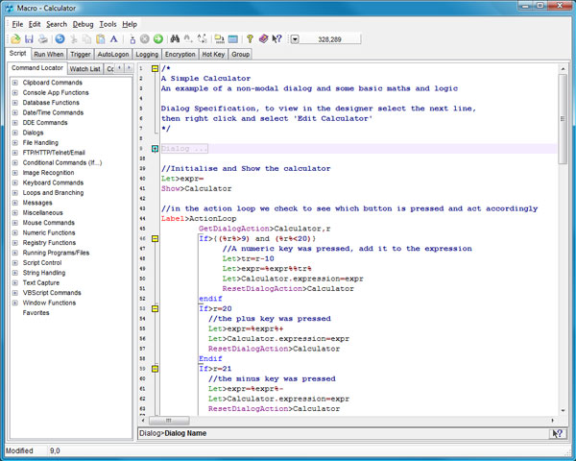This screenshot has width=576, height=461.
Task: Click the blue window toolbar icon
Action: [x=233, y=39]
